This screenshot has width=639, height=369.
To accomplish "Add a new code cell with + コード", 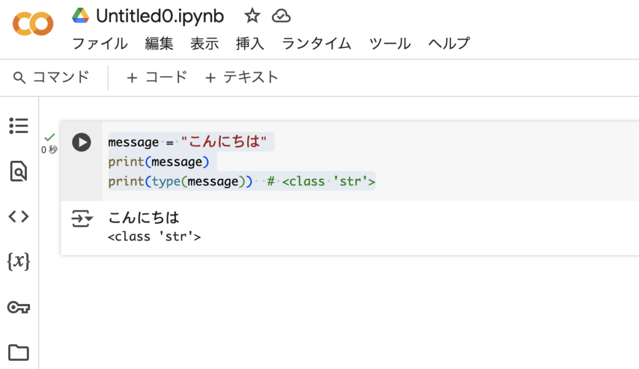I will 157,77.
